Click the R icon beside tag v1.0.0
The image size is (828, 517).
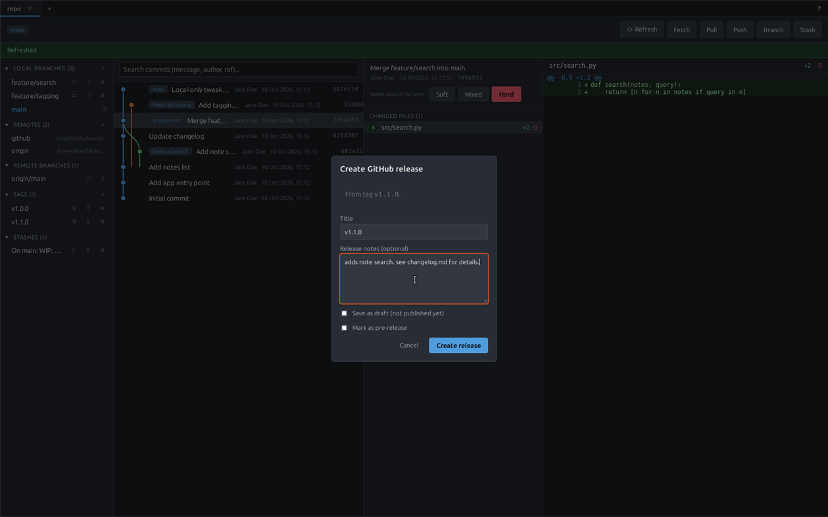[x=74, y=208]
